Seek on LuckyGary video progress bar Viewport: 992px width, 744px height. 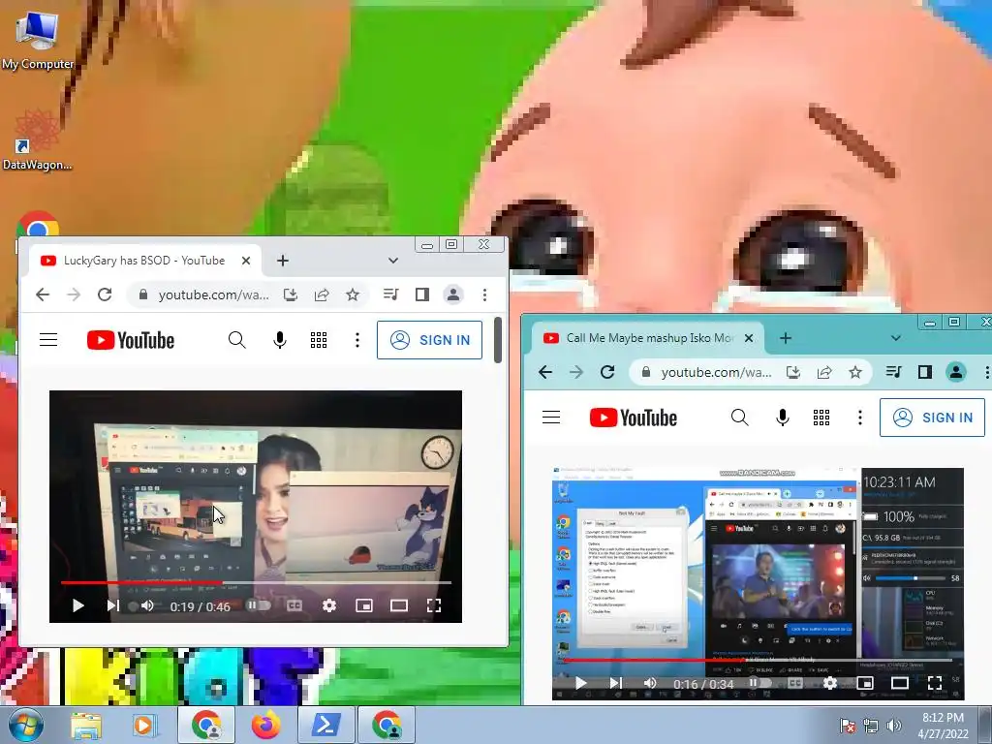click(x=256, y=582)
